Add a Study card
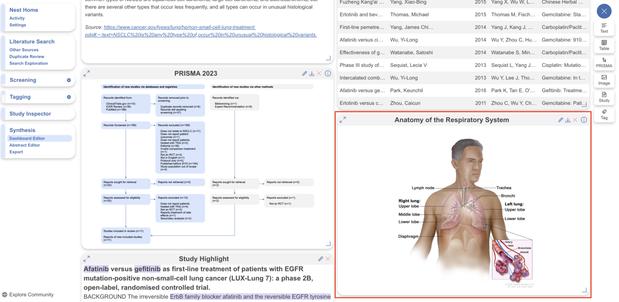Image resolution: width=619 pixels, height=302 pixels. [x=604, y=97]
